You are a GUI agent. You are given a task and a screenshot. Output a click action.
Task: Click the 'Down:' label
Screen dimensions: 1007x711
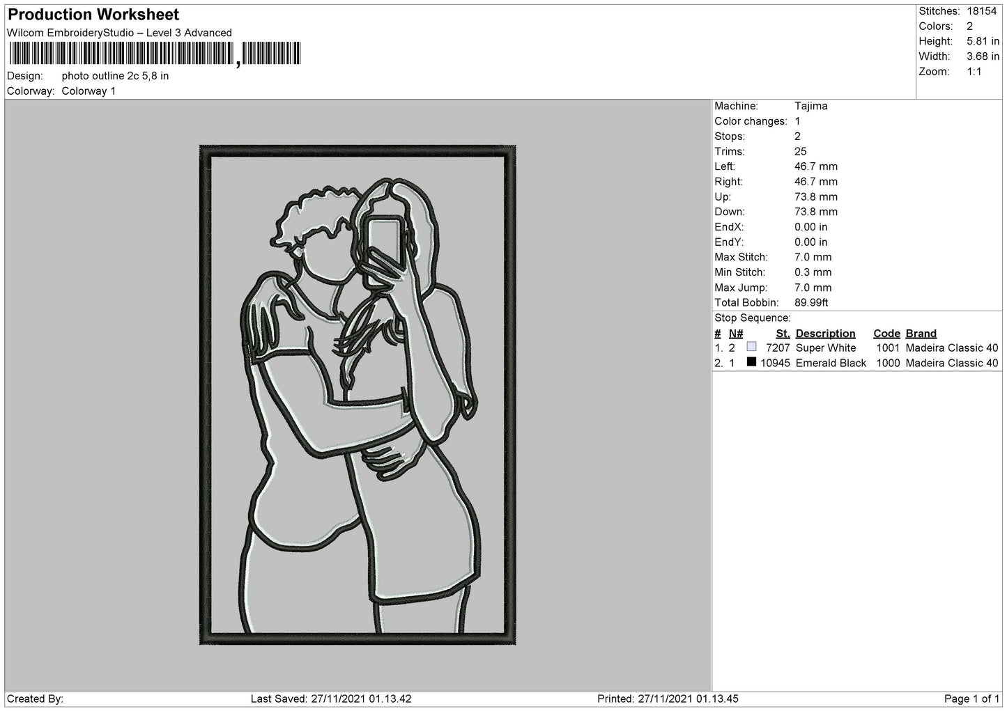click(x=729, y=212)
